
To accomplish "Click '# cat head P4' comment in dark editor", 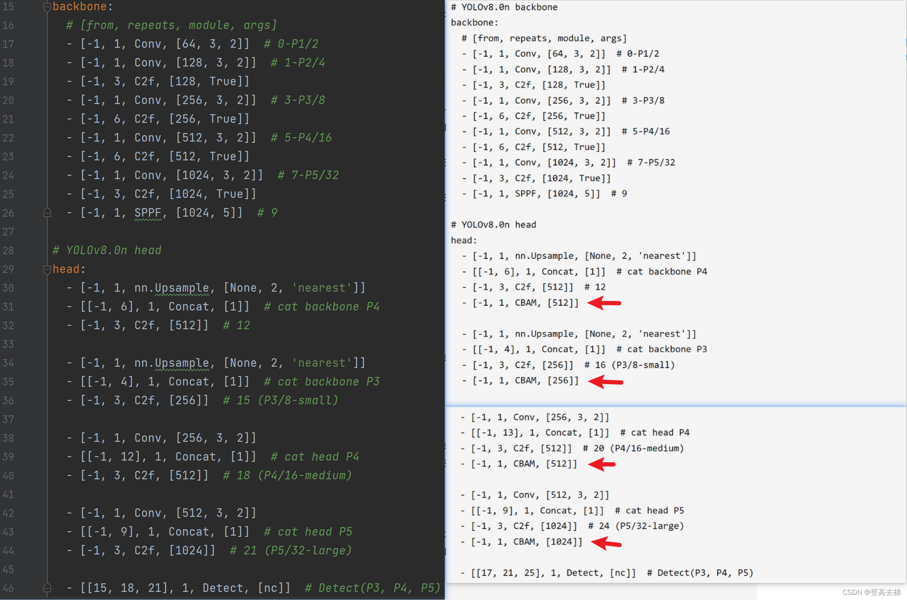I will point(315,457).
